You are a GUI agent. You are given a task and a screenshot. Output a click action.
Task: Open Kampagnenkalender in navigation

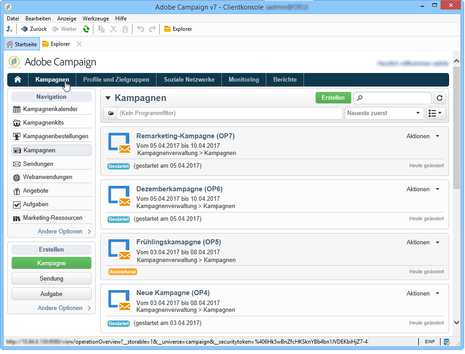click(x=51, y=109)
